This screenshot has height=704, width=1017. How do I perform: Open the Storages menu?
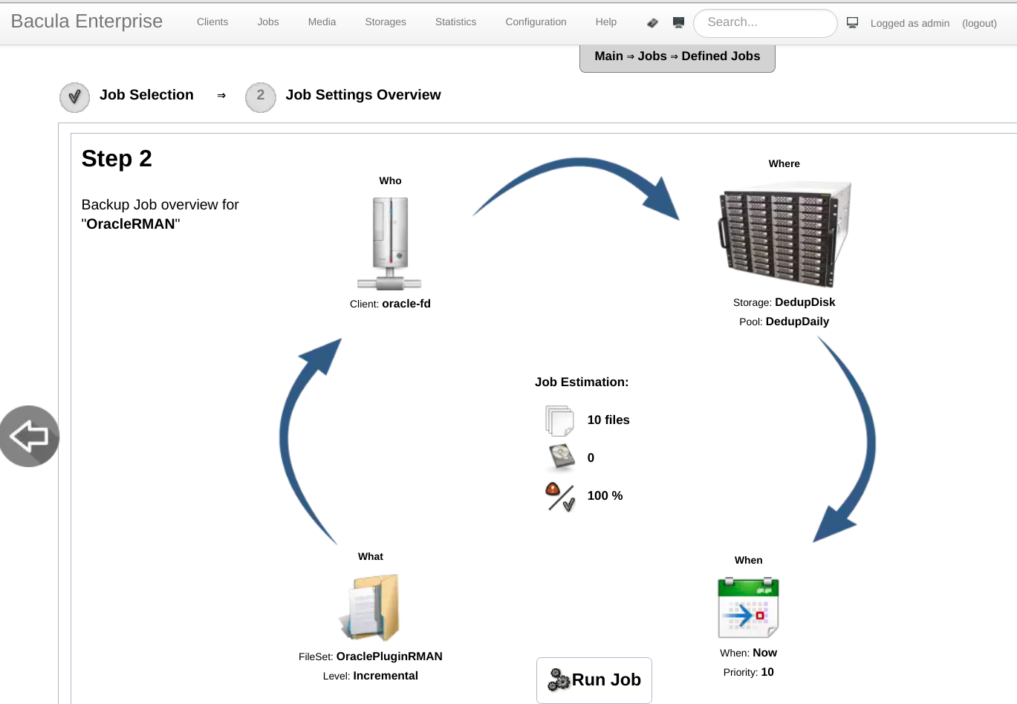tap(386, 22)
